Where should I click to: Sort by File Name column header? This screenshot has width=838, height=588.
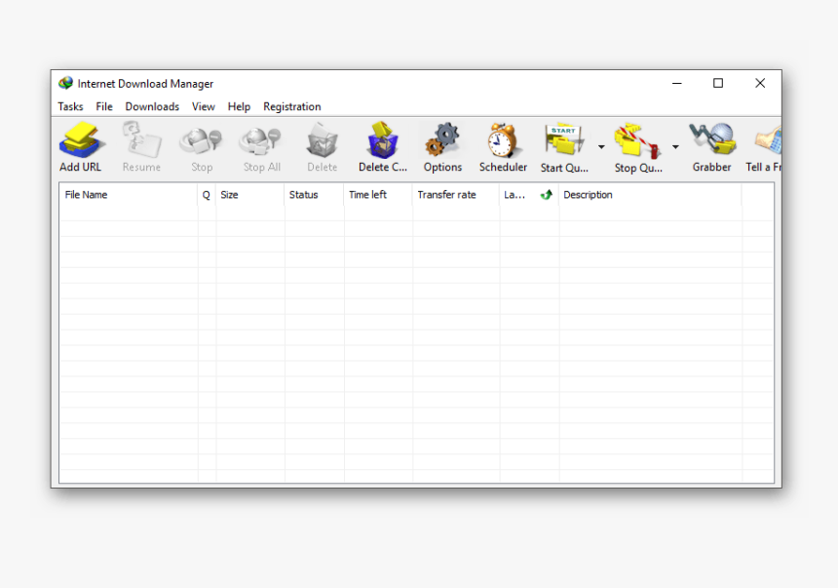tap(129, 195)
